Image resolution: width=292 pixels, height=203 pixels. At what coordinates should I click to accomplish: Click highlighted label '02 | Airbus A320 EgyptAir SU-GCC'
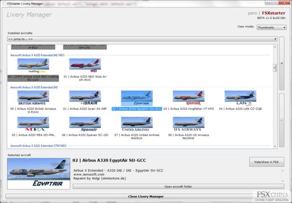coord(137,109)
